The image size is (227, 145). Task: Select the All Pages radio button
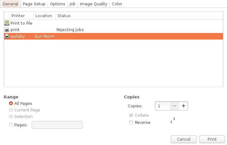[11, 103]
